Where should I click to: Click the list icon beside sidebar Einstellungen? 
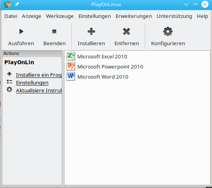click(x=9, y=82)
